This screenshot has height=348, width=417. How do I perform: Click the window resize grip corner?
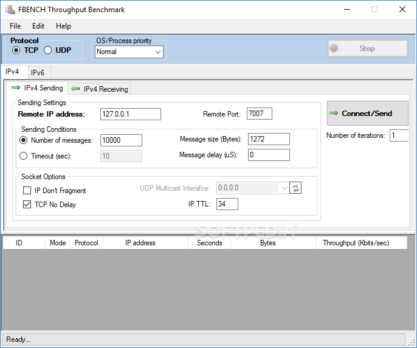(412, 342)
